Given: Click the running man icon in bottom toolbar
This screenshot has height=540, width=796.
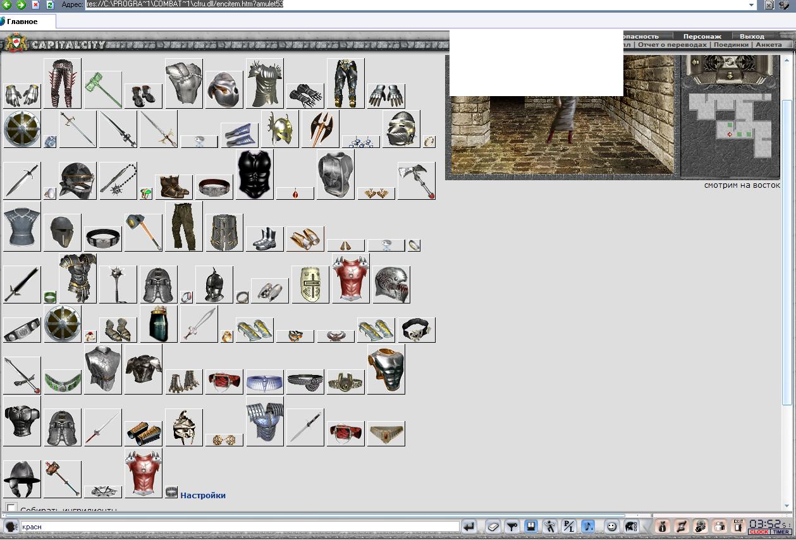Looking at the screenshot, I should (x=551, y=526).
